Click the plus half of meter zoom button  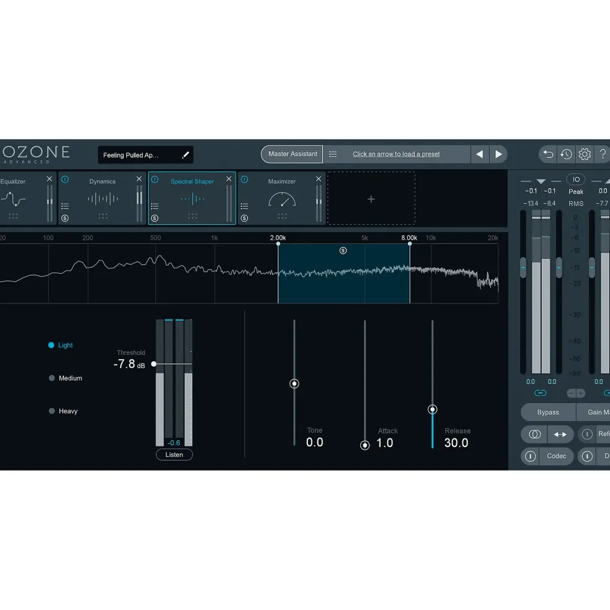[x=580, y=393]
